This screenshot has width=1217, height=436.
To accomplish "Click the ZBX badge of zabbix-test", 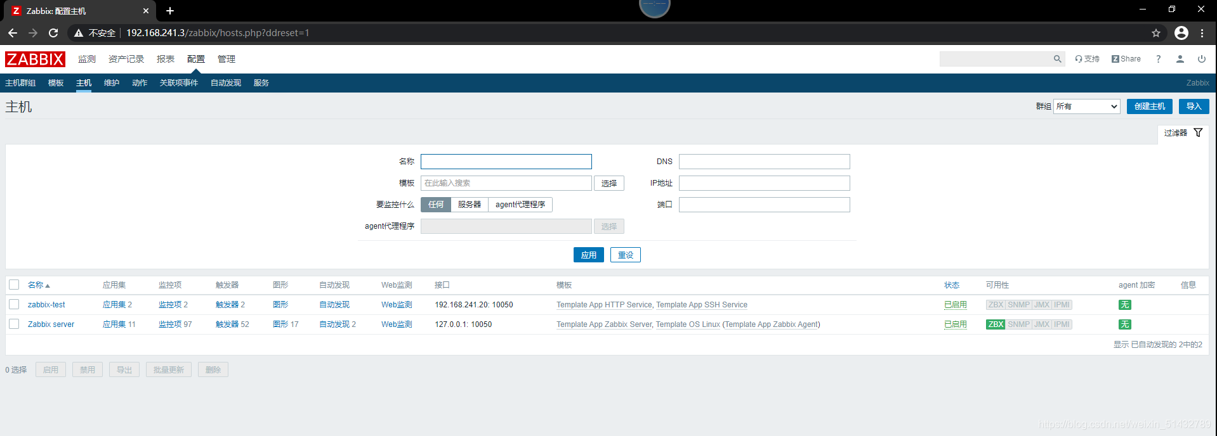I will [x=996, y=305].
